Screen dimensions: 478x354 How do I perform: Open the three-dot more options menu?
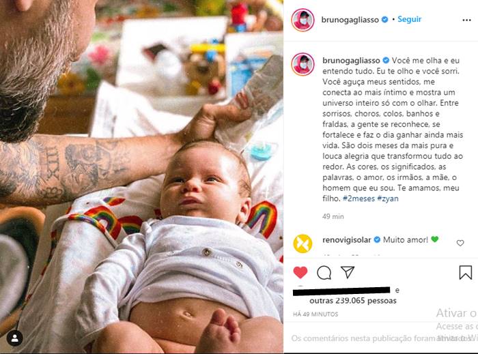pyautogui.click(x=466, y=20)
